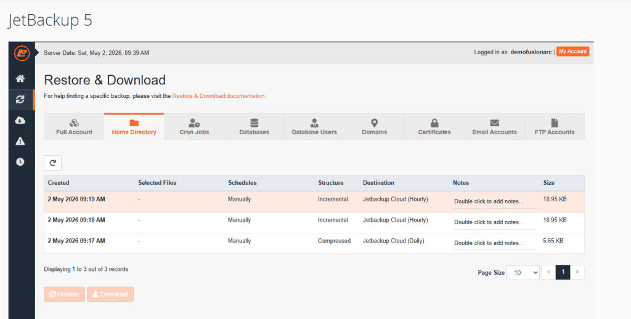Image resolution: width=631 pixels, height=319 pixels.
Task: Click the 5.65 KB size value
Action: pyautogui.click(x=553, y=241)
